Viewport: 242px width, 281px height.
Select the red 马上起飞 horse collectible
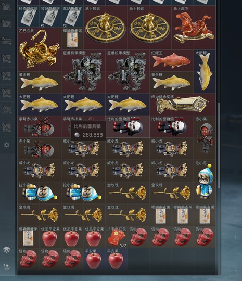[194, 28]
